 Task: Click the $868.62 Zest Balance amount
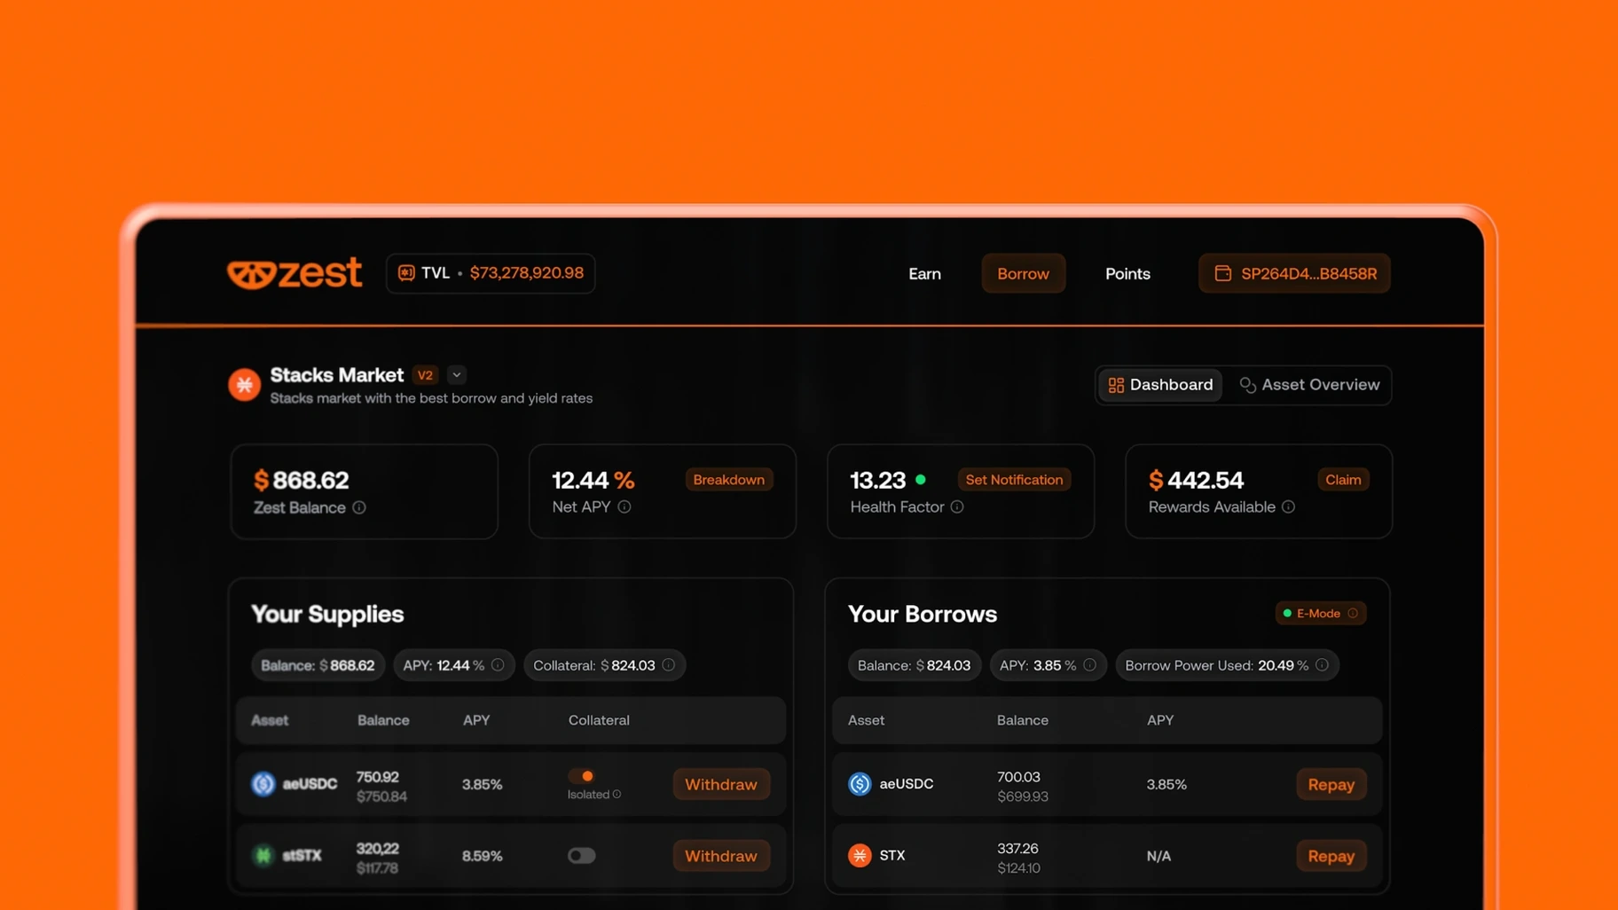pyautogui.click(x=302, y=480)
